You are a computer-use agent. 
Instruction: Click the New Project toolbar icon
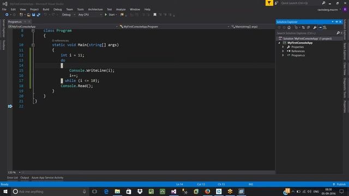click(21, 15)
